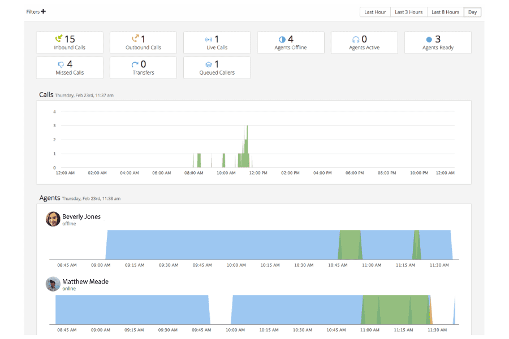Select the Last 8 Hours range
509x339 pixels.
pos(445,12)
